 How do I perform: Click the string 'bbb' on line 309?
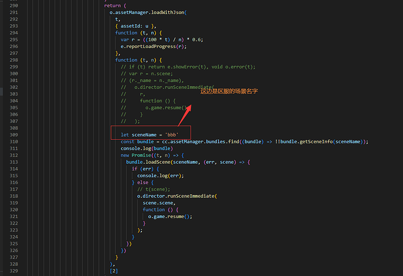pyautogui.click(x=172, y=135)
